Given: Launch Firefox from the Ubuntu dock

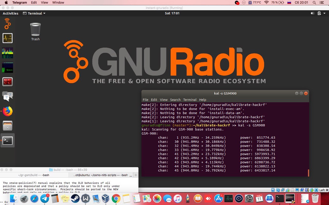Looking at the screenshot, I should click(8, 111).
